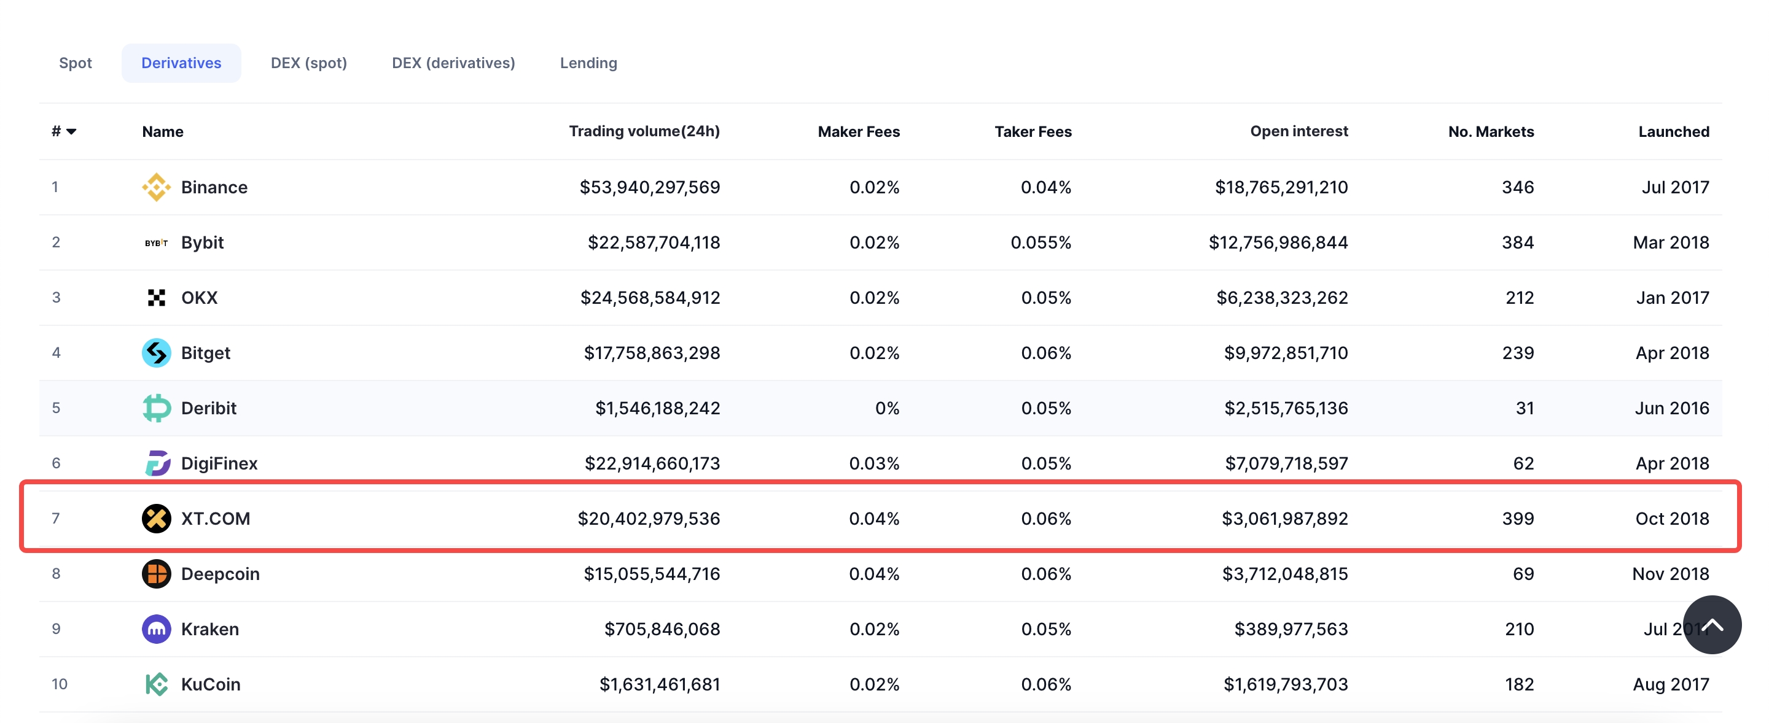This screenshot has height=723, width=1769.
Task: Click Deribit open interest $2,515,765,136
Action: point(1286,408)
